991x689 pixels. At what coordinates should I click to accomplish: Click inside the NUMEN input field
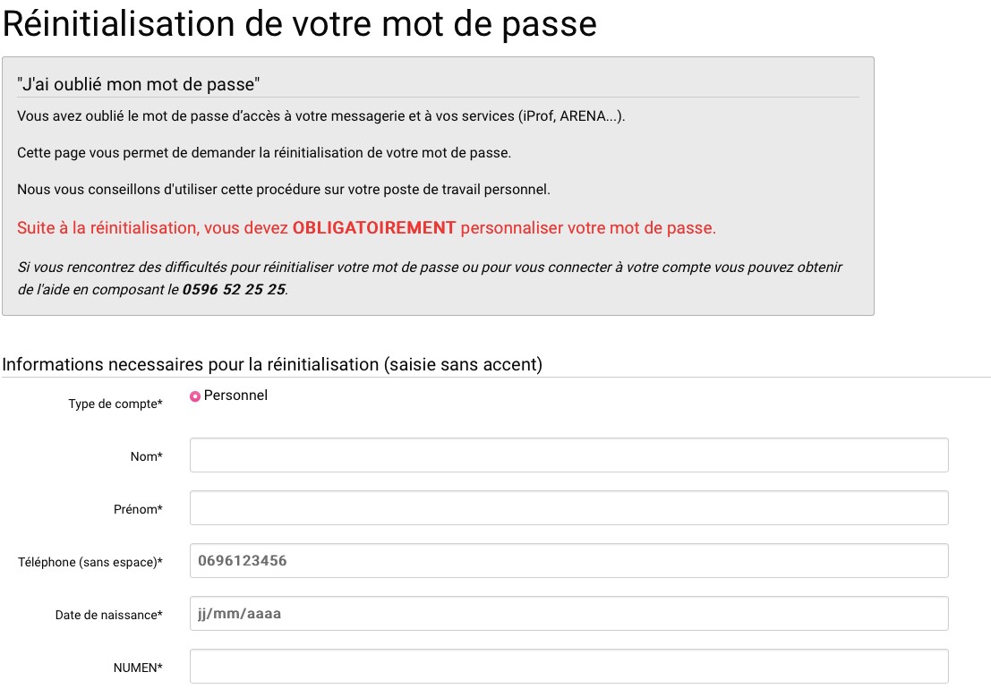(x=568, y=666)
